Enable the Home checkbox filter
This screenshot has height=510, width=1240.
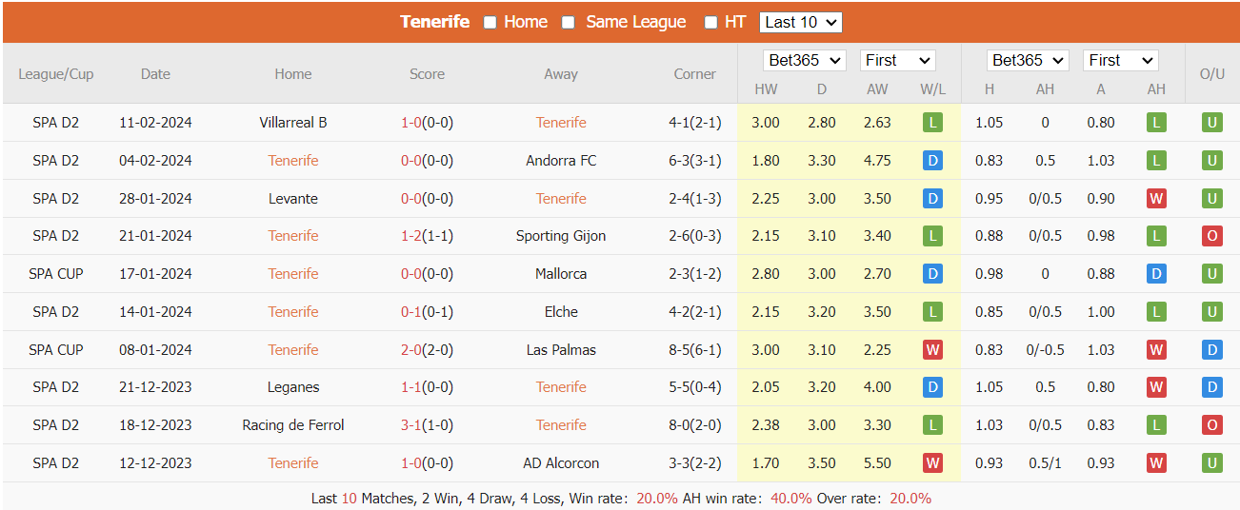coord(490,22)
